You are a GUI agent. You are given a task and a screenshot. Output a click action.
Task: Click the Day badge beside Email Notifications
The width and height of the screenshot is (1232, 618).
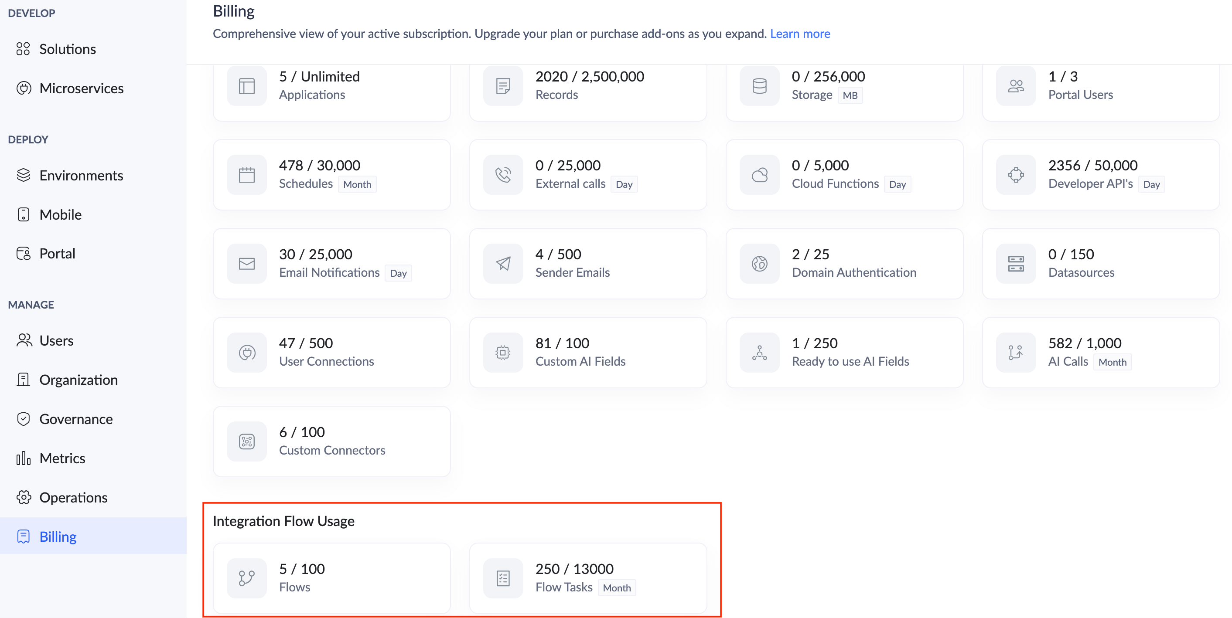tap(398, 273)
